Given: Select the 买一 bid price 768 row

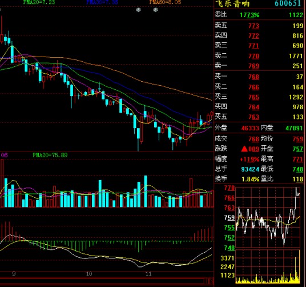Looking at the screenshot, I should tap(259, 77).
